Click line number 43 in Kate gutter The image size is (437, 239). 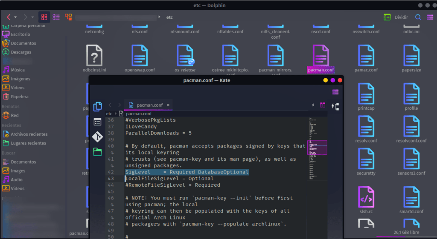pos(111,179)
